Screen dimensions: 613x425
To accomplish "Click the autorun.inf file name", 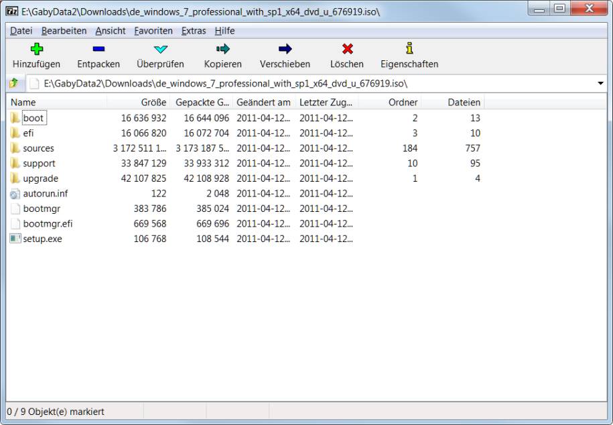I will point(46,193).
